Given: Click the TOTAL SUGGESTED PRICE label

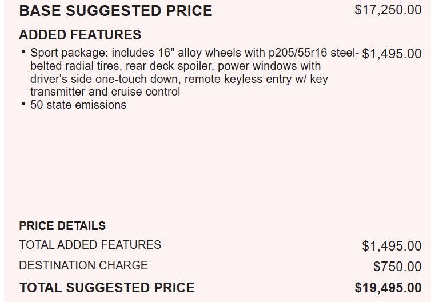Looking at the screenshot, I should 107,288.
